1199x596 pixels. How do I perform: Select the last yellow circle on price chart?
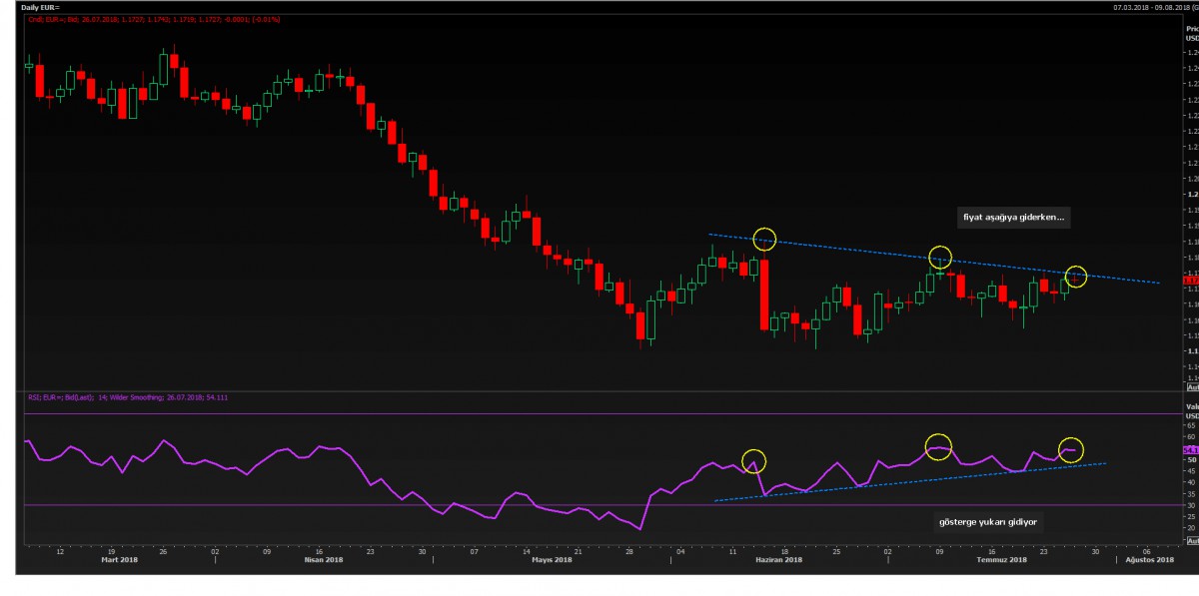click(1075, 275)
